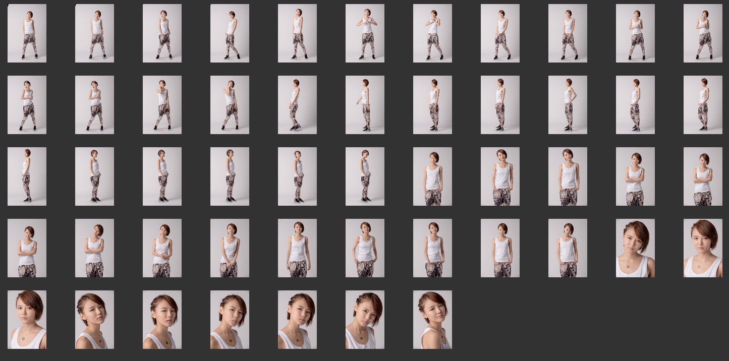Open the first close-up in the bottom row

(27, 320)
